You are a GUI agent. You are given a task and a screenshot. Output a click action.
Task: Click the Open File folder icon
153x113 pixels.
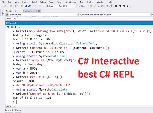[22, 6]
